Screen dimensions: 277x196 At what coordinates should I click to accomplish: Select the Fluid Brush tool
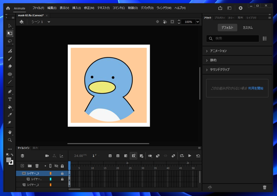point(10,51)
